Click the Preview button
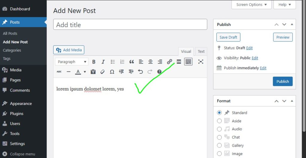The image size is (306, 158). pos(283,37)
